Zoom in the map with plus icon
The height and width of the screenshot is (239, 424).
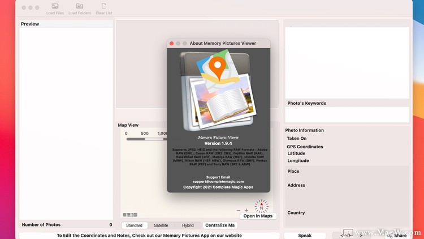pos(246,211)
